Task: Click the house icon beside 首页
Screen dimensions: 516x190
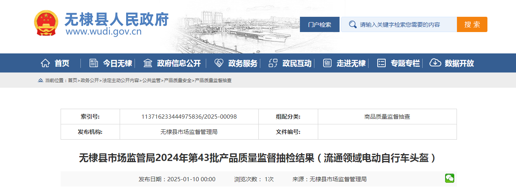Action: click(x=45, y=63)
